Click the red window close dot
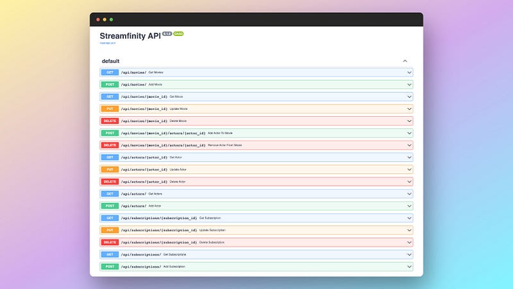This screenshot has width=513, height=289. coord(98,20)
